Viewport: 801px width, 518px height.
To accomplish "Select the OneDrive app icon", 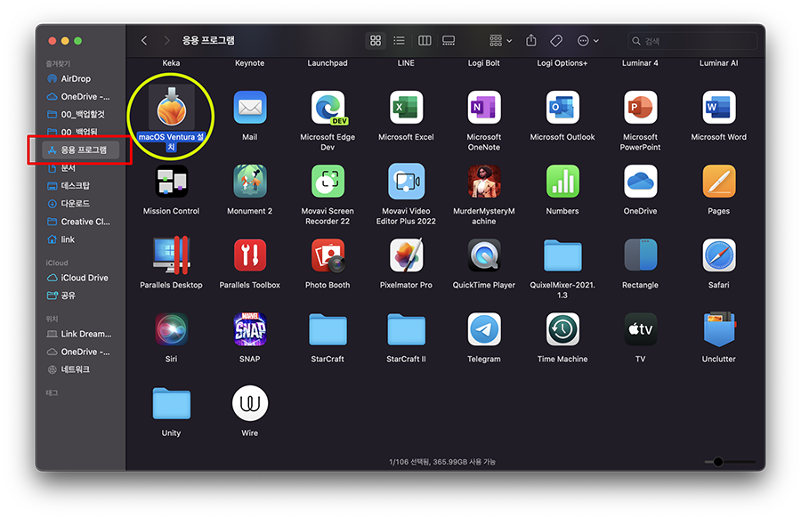I will click(641, 182).
